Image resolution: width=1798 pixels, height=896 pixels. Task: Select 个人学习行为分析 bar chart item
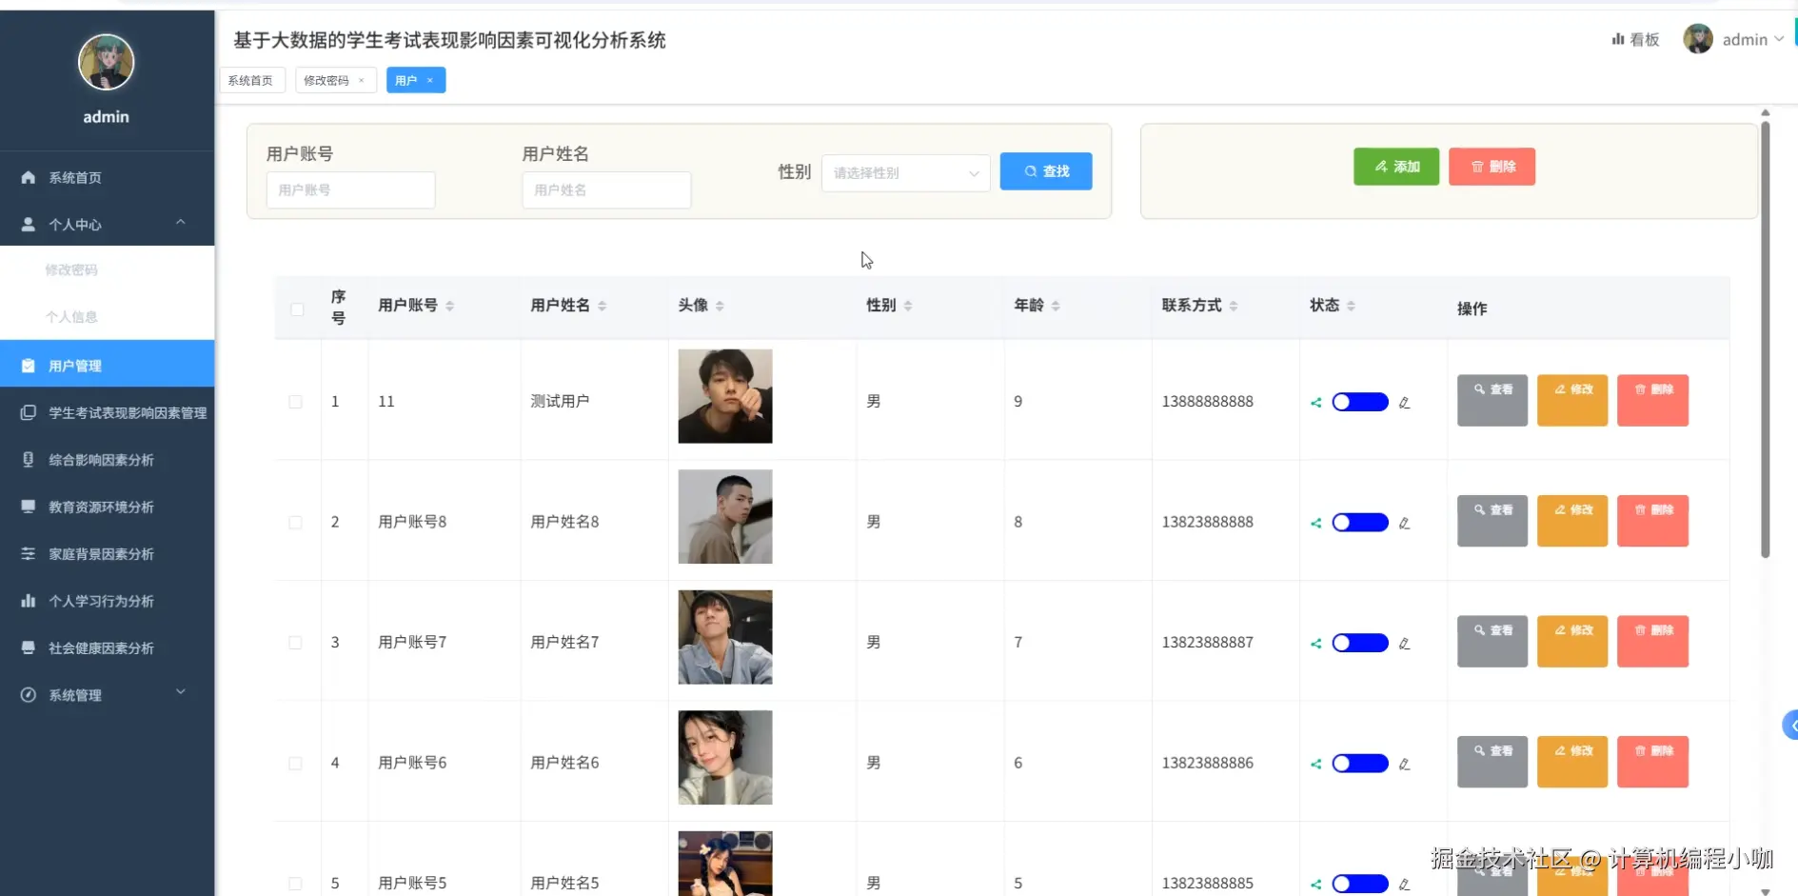[x=99, y=601]
